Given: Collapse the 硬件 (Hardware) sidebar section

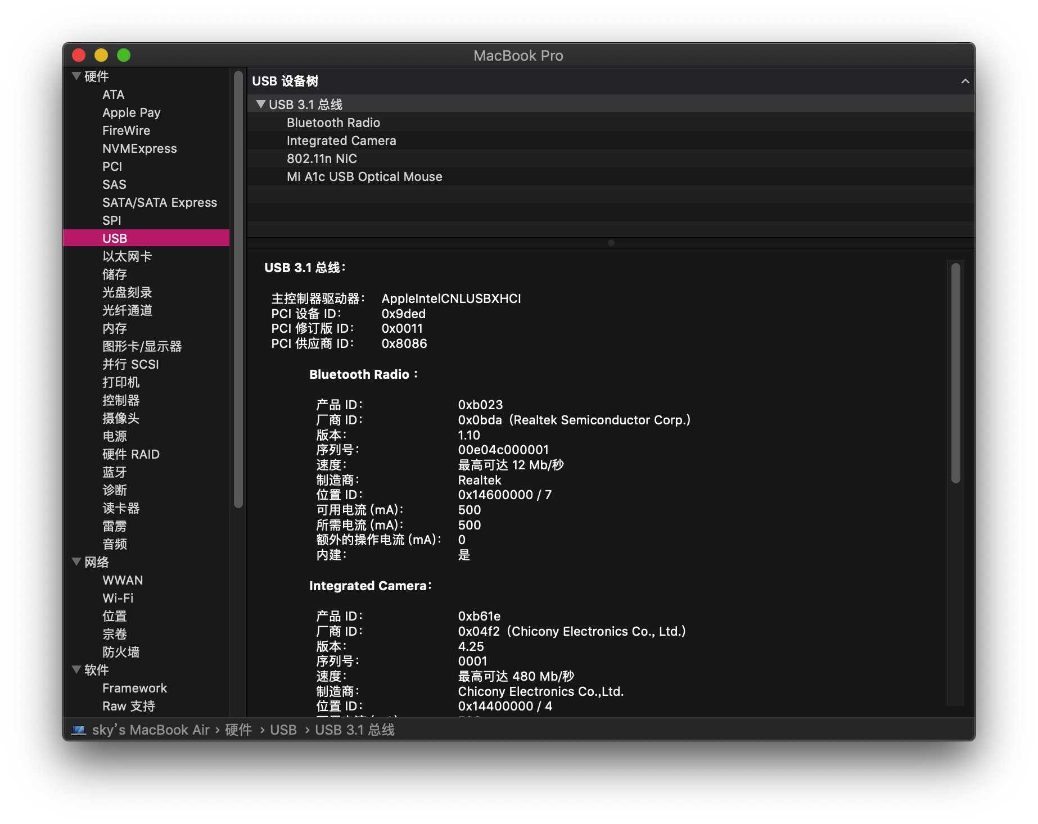Looking at the screenshot, I should [76, 76].
